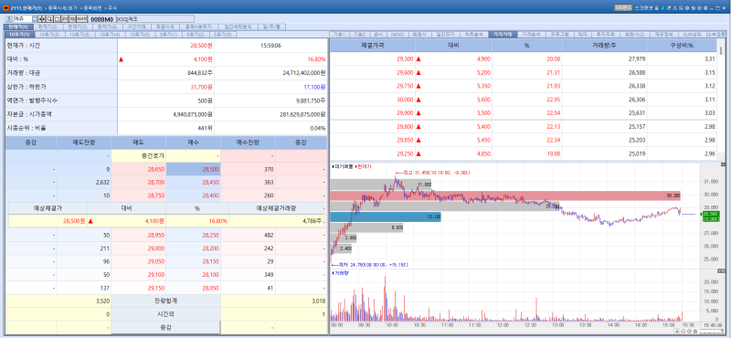Viewport: 731px width, 338px height.
Task: Open the 일/주/월 tab
Action: pyautogui.click(x=271, y=27)
